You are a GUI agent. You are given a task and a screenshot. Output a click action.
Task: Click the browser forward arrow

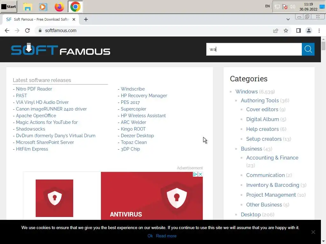coord(17,30)
